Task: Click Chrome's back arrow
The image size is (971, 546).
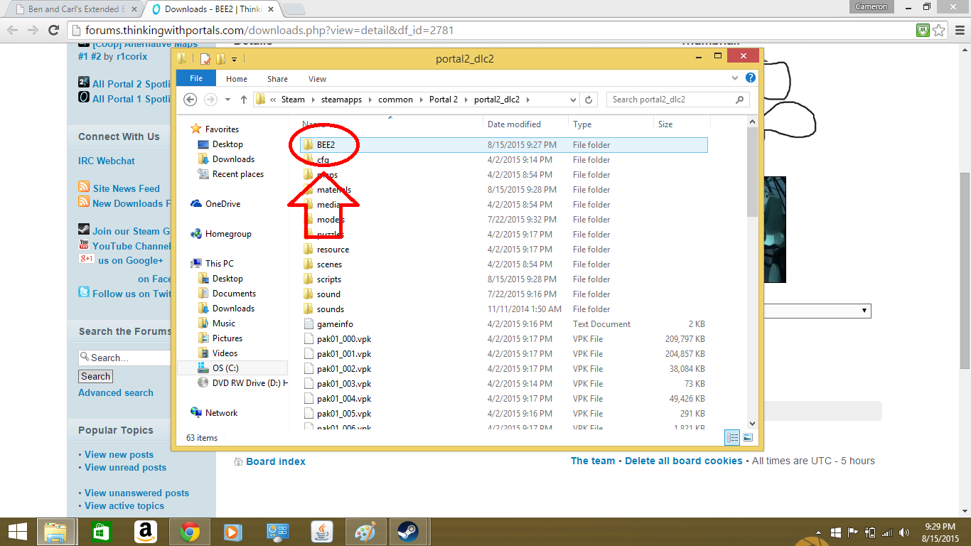Action: [13, 30]
